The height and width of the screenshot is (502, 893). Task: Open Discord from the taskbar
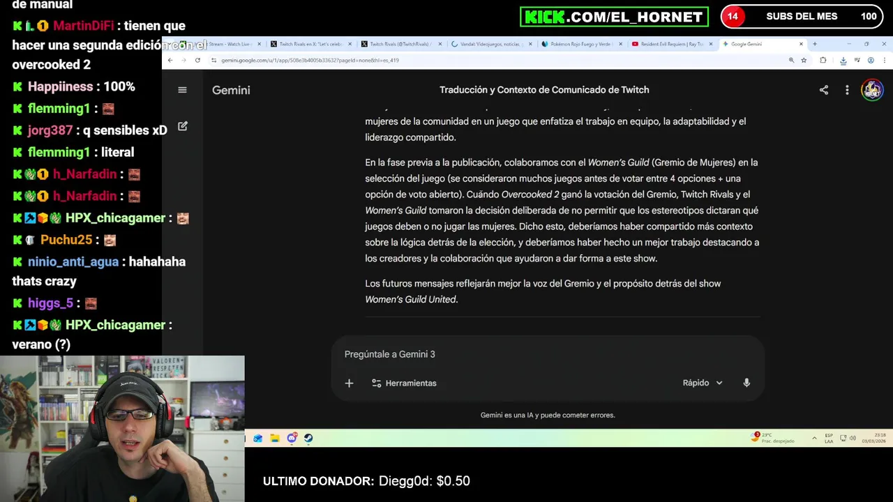292,439
